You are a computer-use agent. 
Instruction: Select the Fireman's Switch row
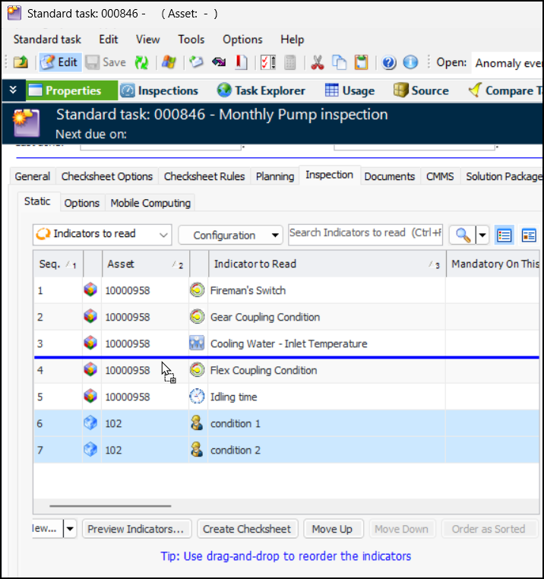286,290
